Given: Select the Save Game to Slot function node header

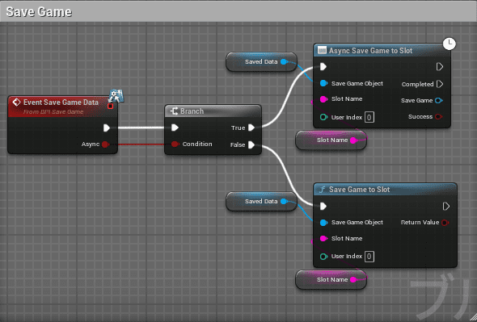Looking at the screenshot, I should pos(385,190).
